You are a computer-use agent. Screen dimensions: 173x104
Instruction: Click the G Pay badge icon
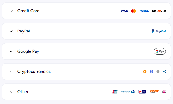point(160,51)
